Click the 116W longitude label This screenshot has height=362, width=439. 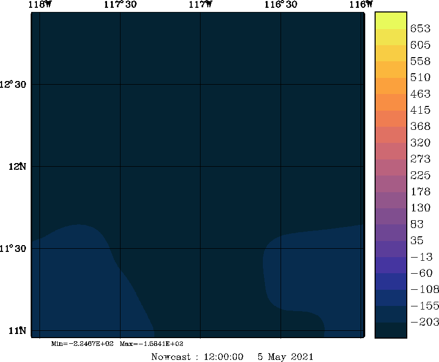click(x=361, y=4)
